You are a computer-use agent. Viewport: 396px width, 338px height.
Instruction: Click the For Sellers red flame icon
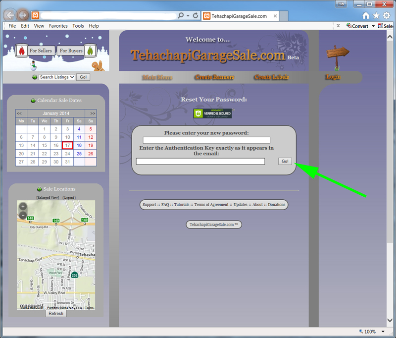[22, 51]
